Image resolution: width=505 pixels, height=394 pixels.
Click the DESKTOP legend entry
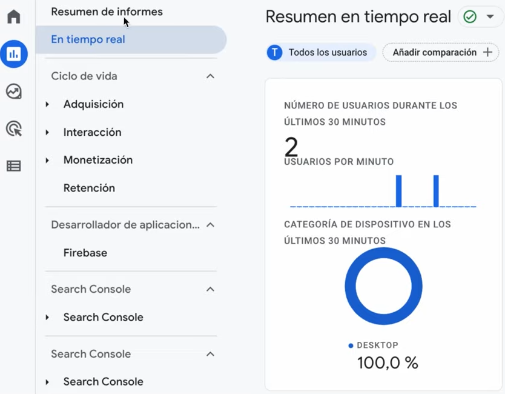374,346
